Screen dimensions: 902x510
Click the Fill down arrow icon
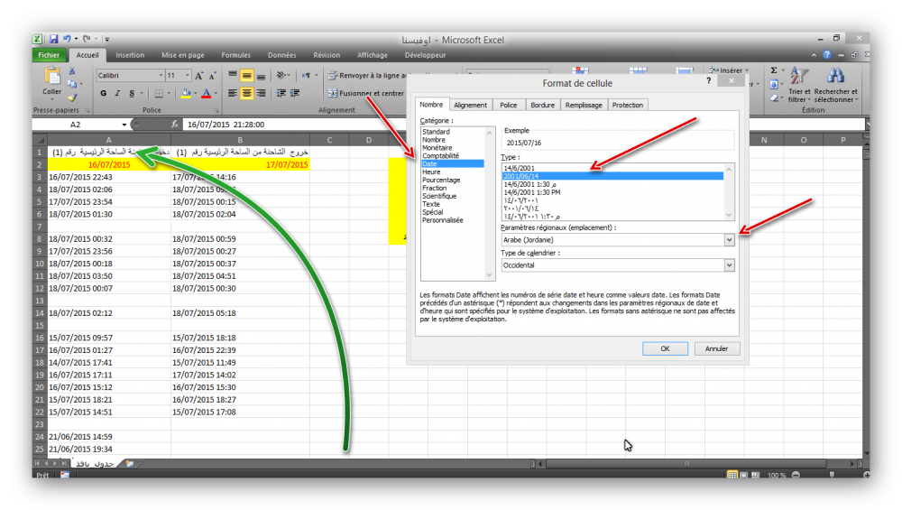[774, 85]
